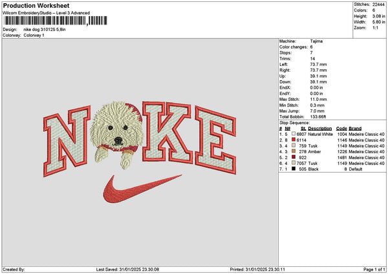The height and width of the screenshot is (274, 388).
Task: Click the Created By label in footer
Action: tap(14, 269)
